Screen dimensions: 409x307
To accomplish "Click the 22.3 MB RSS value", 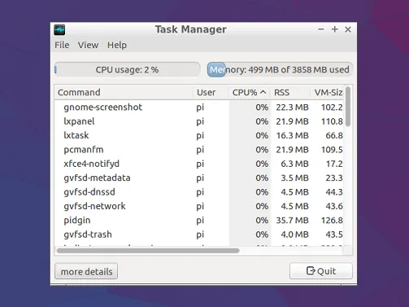I will (x=292, y=107).
